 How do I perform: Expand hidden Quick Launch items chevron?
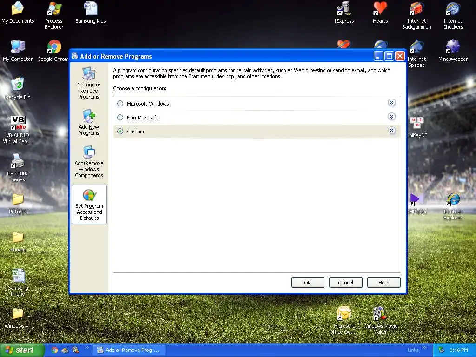(x=86, y=348)
